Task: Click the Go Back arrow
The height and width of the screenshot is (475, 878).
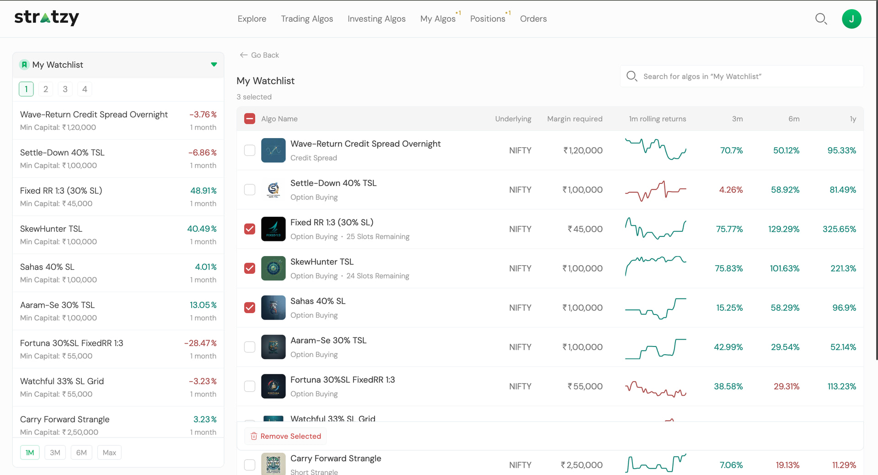Action: 244,55
